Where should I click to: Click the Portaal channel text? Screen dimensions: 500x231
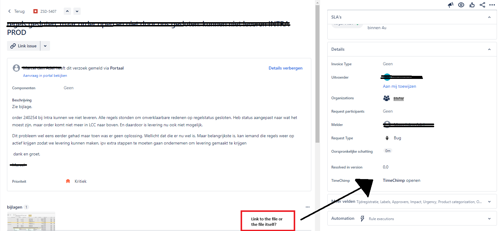click(x=117, y=68)
